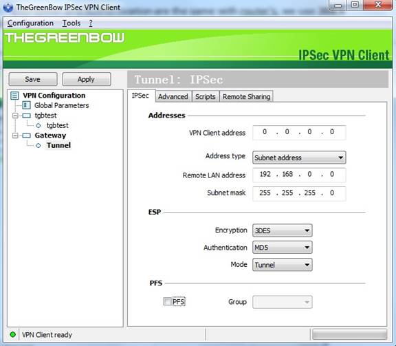Click the VPN Configuration root icon

click(14, 96)
